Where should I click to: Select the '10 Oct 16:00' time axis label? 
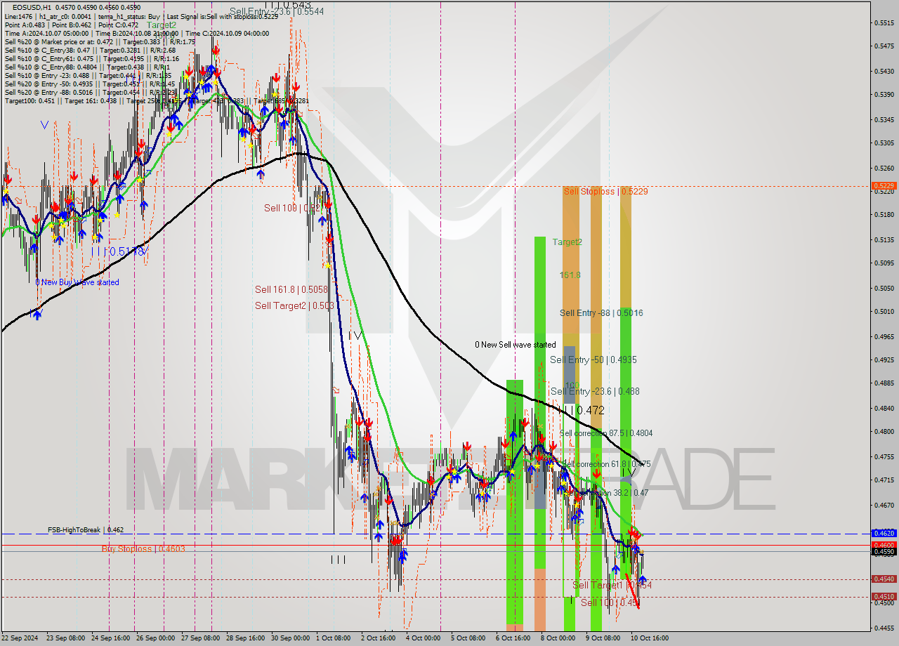pyautogui.click(x=650, y=638)
